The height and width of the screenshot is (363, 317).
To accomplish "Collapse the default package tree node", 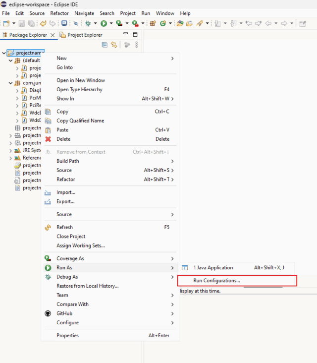I will click(x=10, y=60).
